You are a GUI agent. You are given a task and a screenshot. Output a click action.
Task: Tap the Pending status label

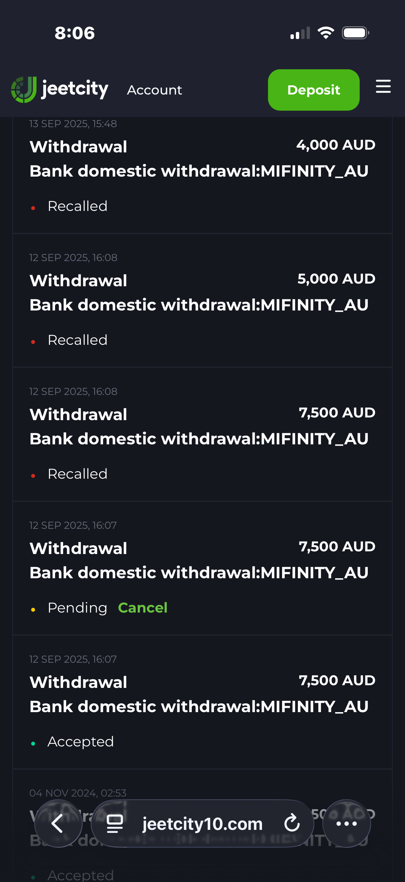pyautogui.click(x=77, y=608)
